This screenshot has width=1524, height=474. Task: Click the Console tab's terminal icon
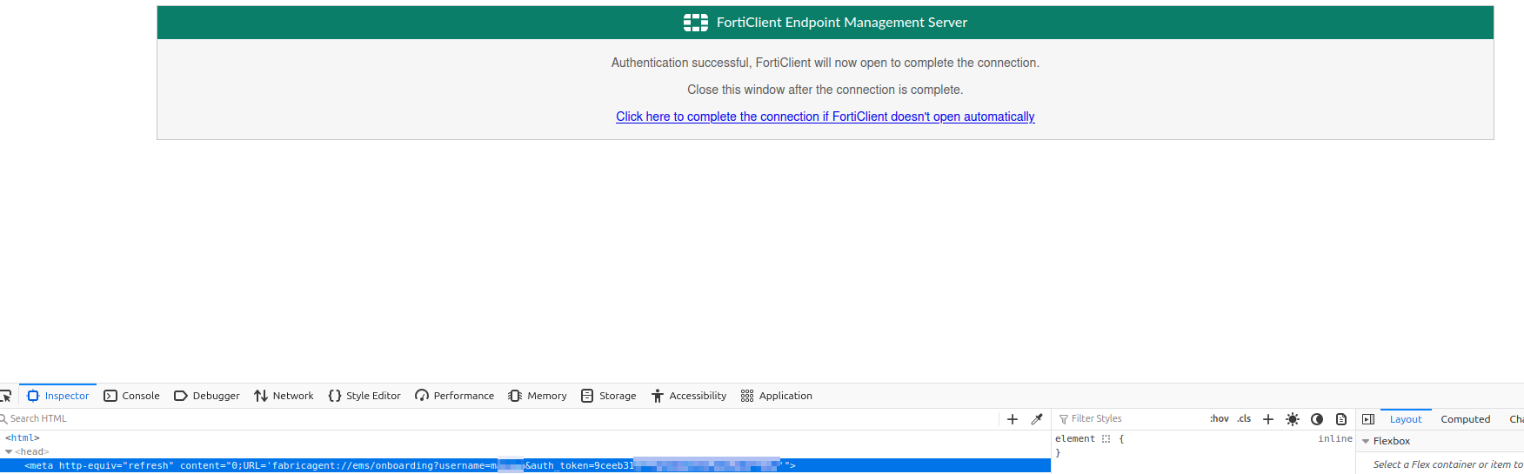coord(110,396)
